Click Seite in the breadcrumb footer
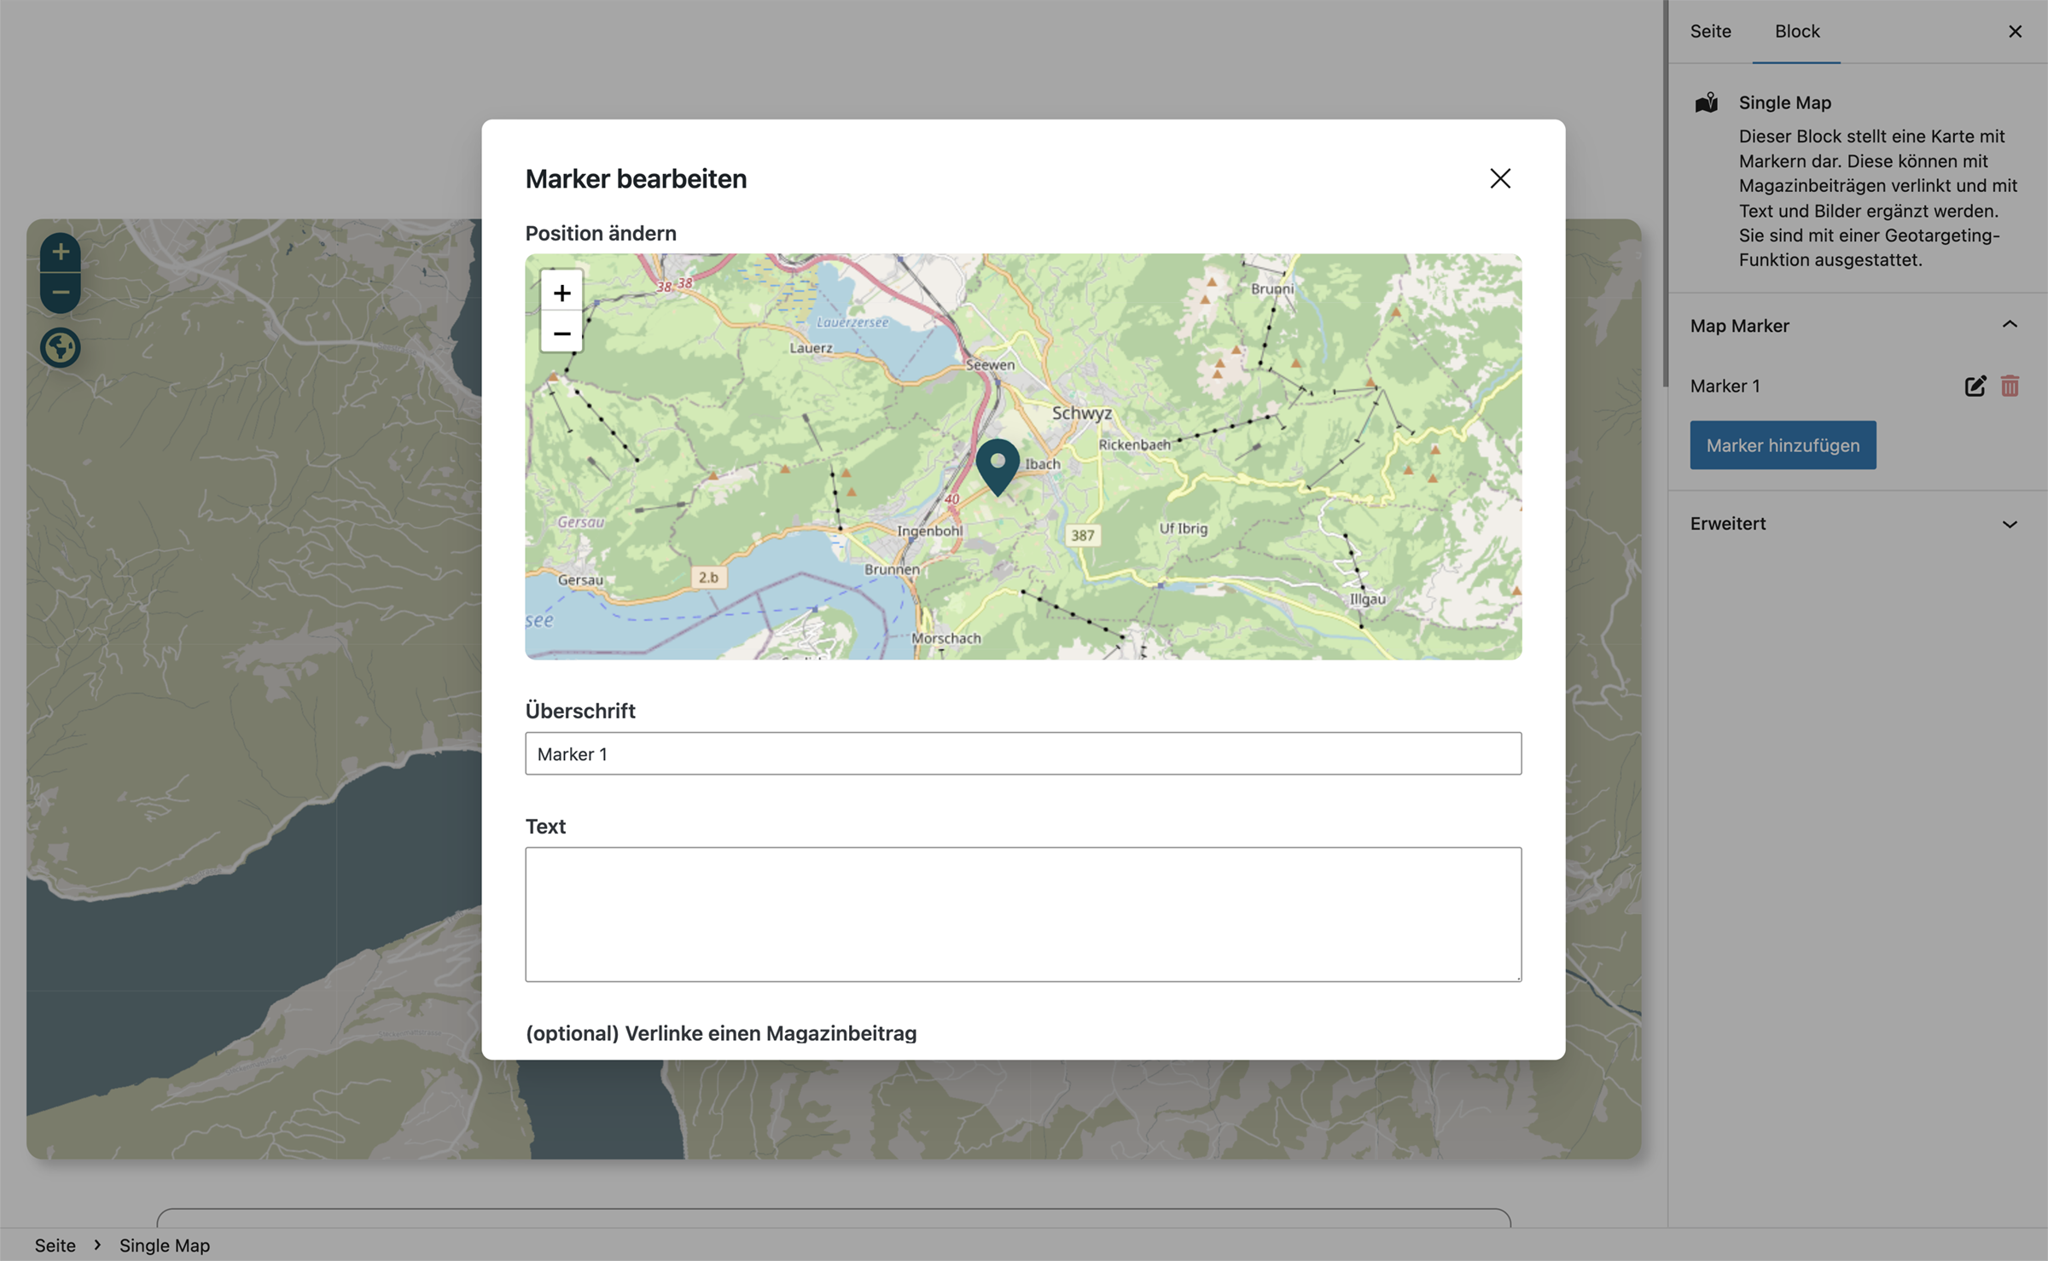 pyautogui.click(x=55, y=1246)
